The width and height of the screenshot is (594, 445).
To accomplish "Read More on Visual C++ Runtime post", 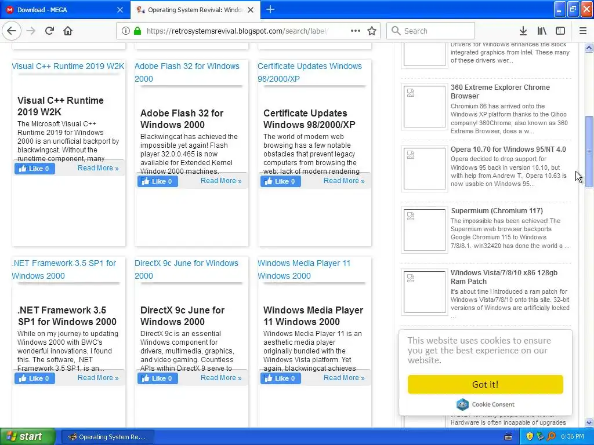I will [x=98, y=168].
